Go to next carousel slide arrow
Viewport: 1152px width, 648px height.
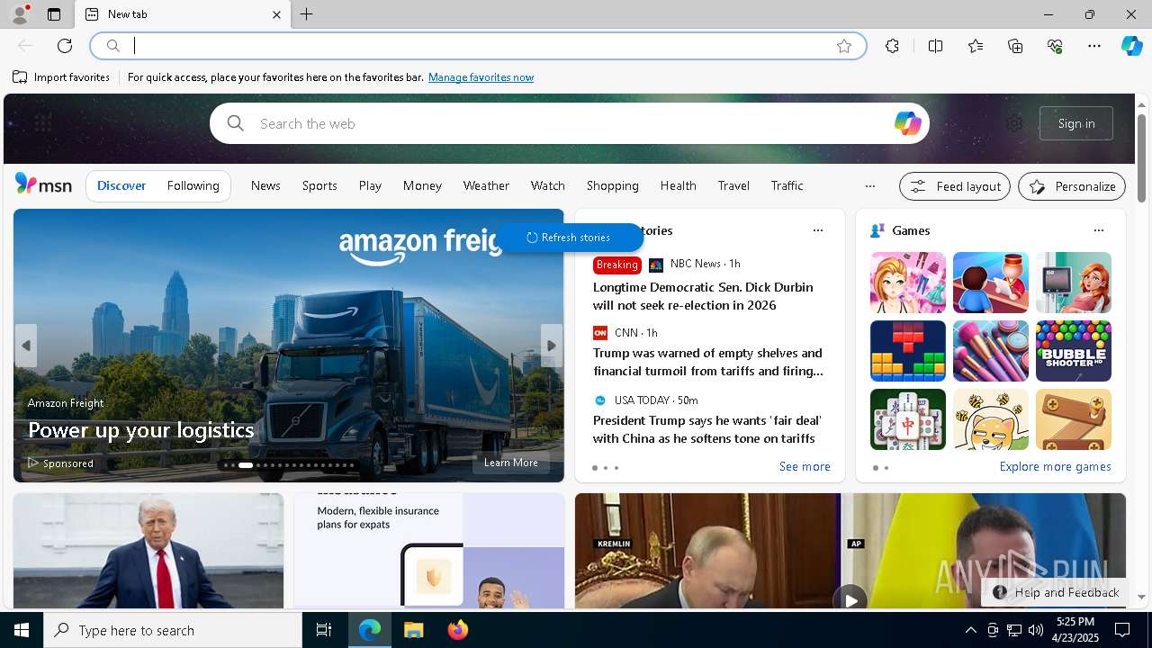tap(552, 346)
